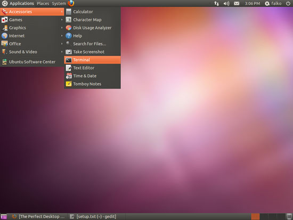Open the falko user menu
This screenshot has height=220, width=293.
273,3
